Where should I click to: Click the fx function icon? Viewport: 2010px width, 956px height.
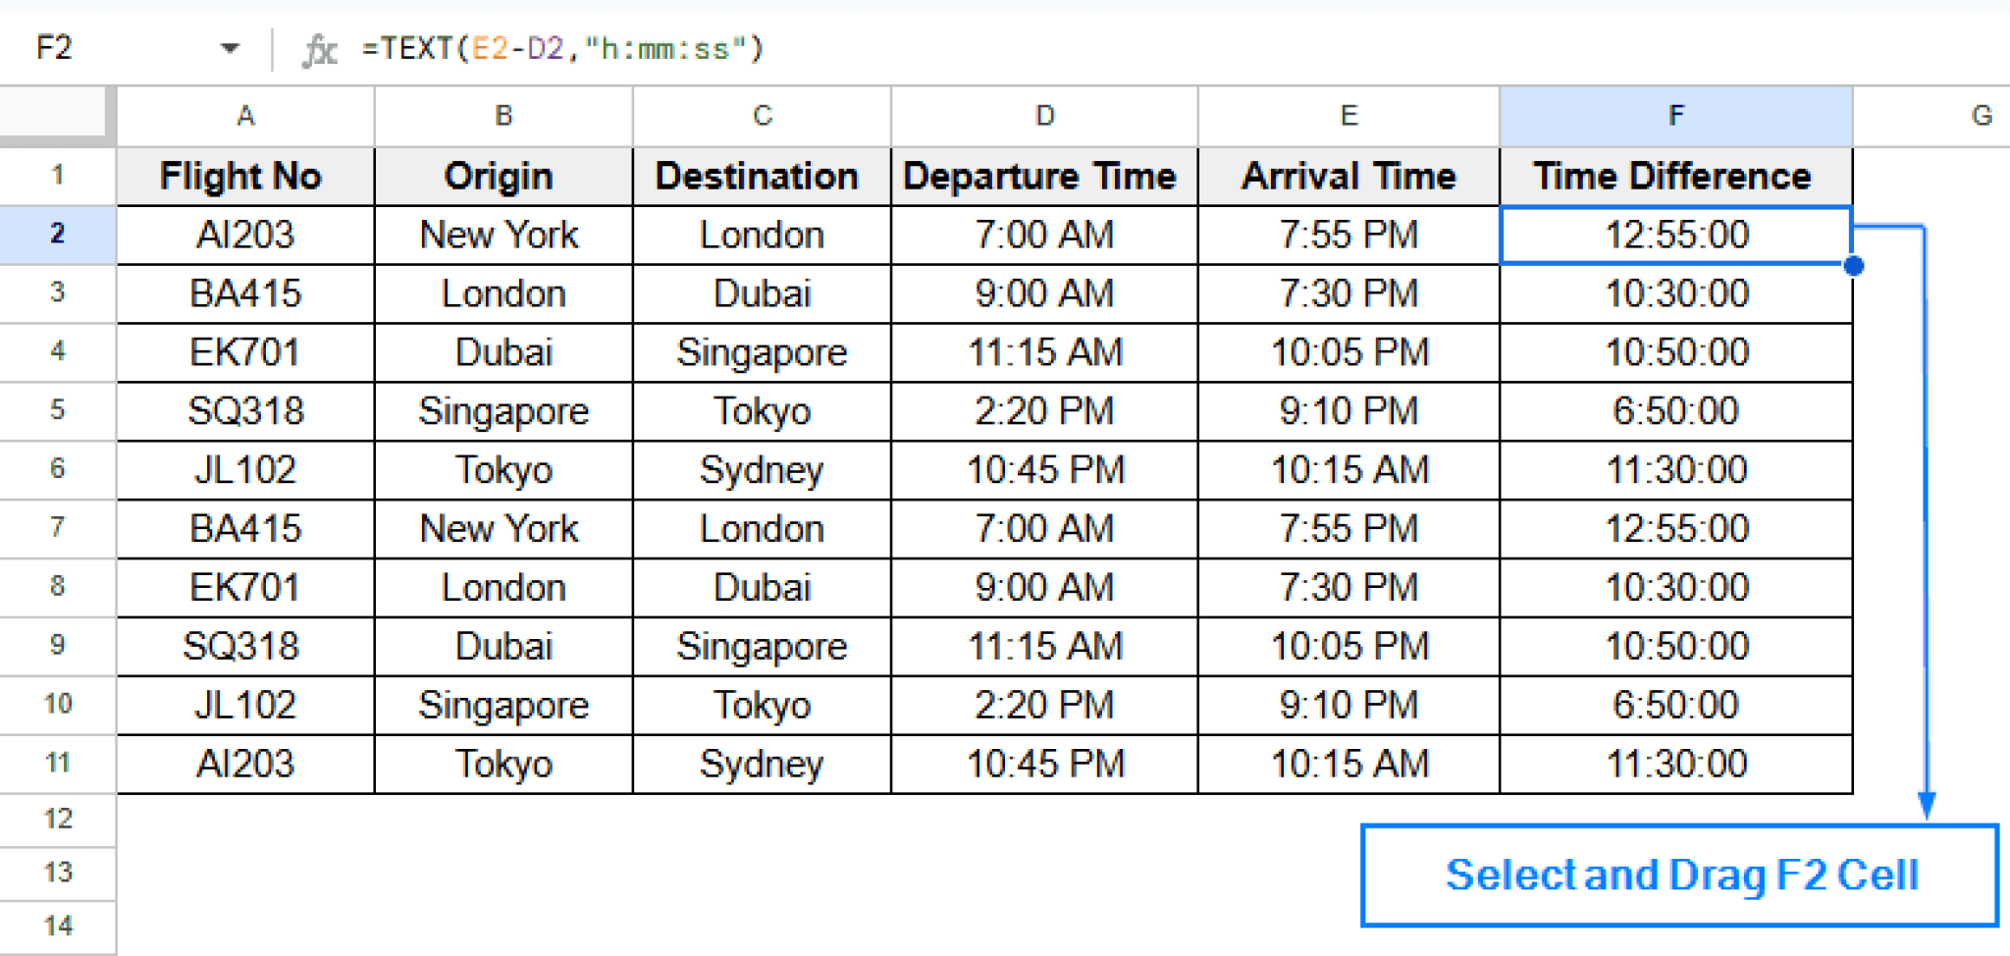(x=319, y=47)
